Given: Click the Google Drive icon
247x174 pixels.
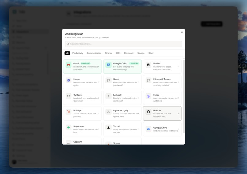Looking at the screenshot, I should point(148,129).
